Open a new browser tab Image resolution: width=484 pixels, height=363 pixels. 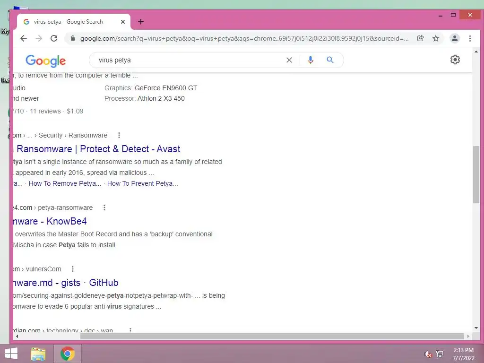pos(141,22)
